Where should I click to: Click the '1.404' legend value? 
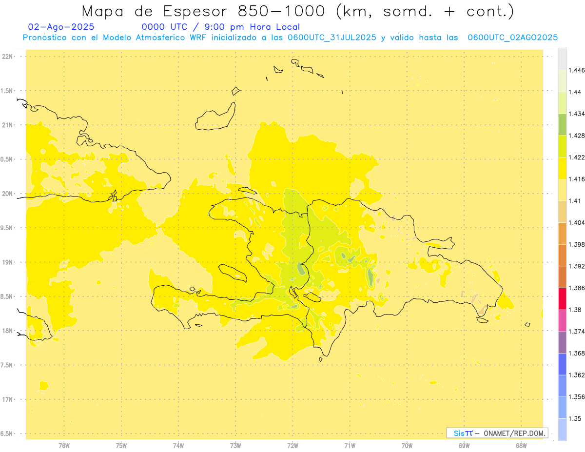point(578,223)
